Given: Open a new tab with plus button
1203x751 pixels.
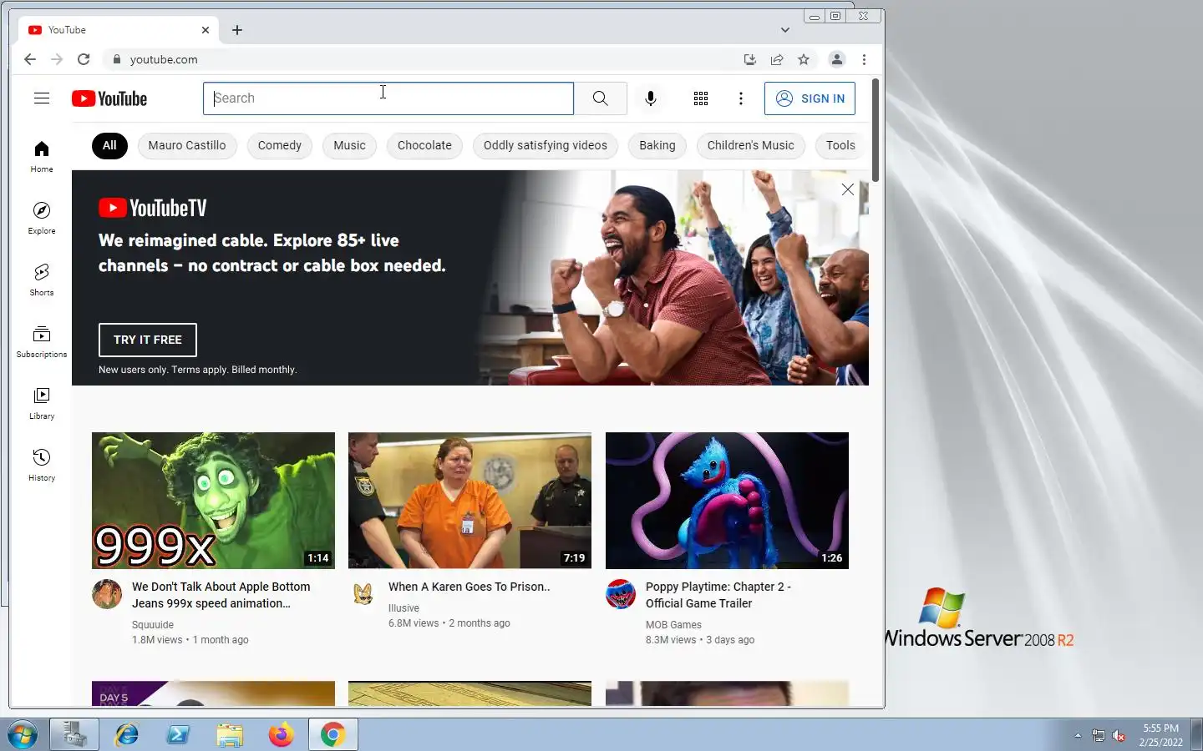Looking at the screenshot, I should (x=237, y=30).
